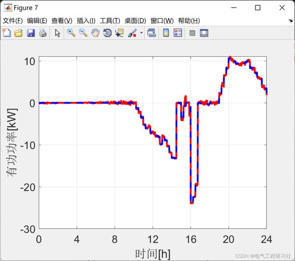Activate the Zoom Out tool

tap(83, 33)
